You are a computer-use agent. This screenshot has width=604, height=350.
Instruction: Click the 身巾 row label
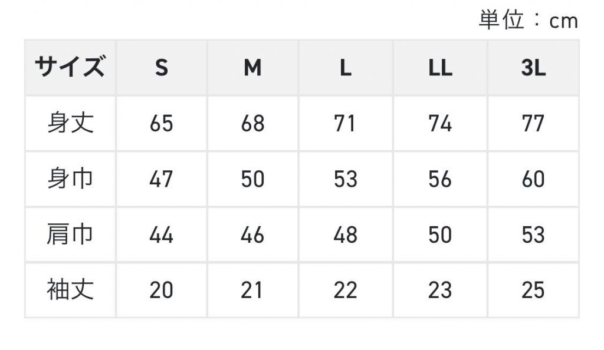tap(70, 179)
